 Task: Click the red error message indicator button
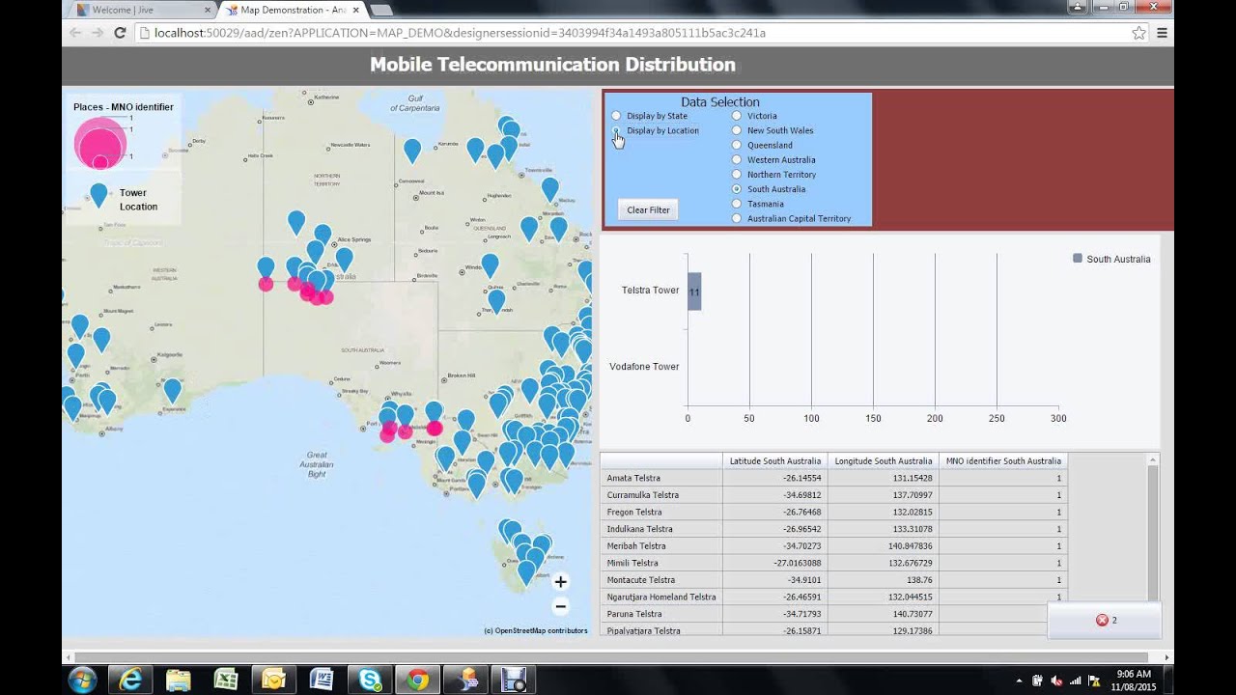1105,620
